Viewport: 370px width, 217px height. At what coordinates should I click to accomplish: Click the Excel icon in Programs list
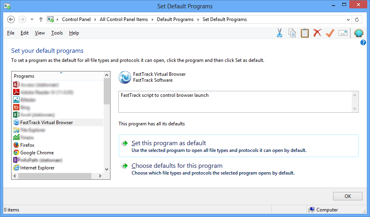(16, 115)
